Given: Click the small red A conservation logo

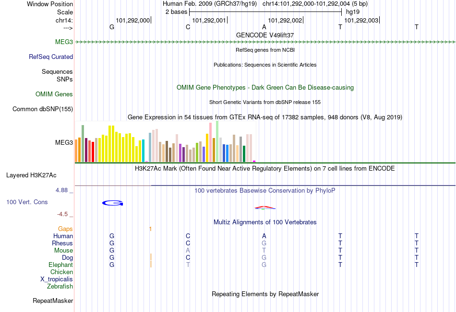Looking at the screenshot, I should [264, 208].
